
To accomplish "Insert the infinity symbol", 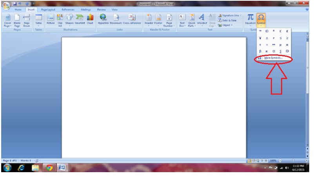I will coord(274,45).
